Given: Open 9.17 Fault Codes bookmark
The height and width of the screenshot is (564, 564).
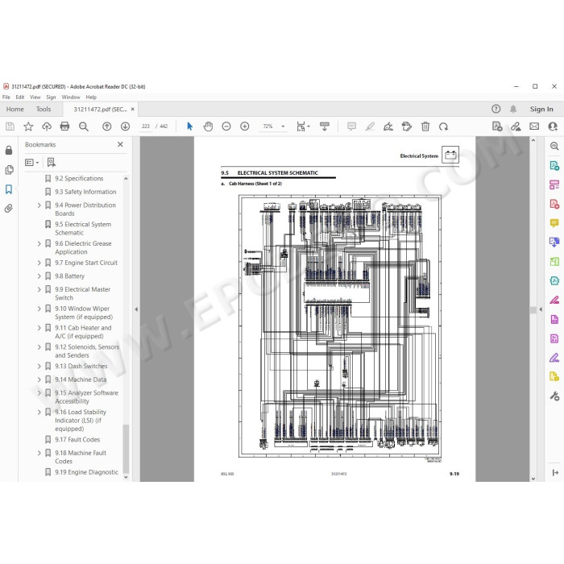Looking at the screenshot, I should click(77, 440).
